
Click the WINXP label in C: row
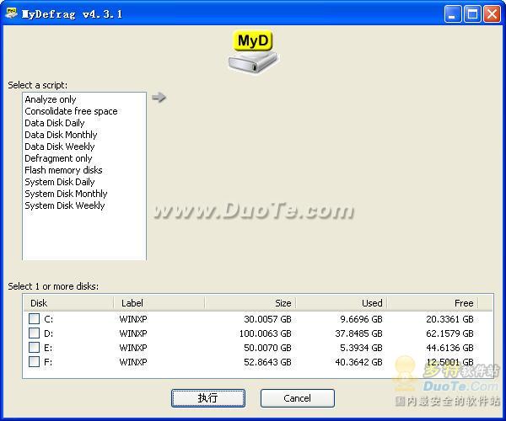[133, 319]
